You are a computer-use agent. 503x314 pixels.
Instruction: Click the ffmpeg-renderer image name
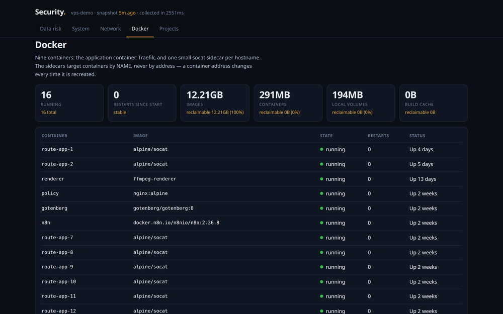pos(154,179)
